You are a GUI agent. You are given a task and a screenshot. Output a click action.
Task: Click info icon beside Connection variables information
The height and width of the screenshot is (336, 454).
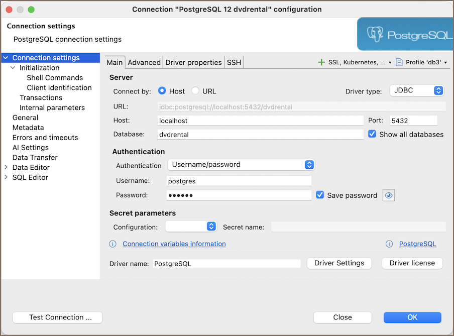tap(113, 244)
